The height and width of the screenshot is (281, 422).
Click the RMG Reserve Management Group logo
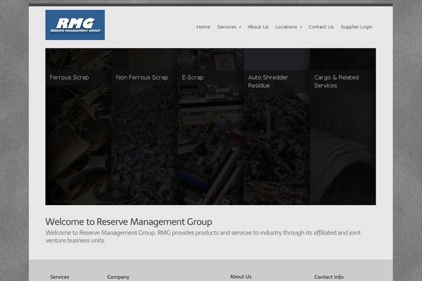(x=75, y=25)
